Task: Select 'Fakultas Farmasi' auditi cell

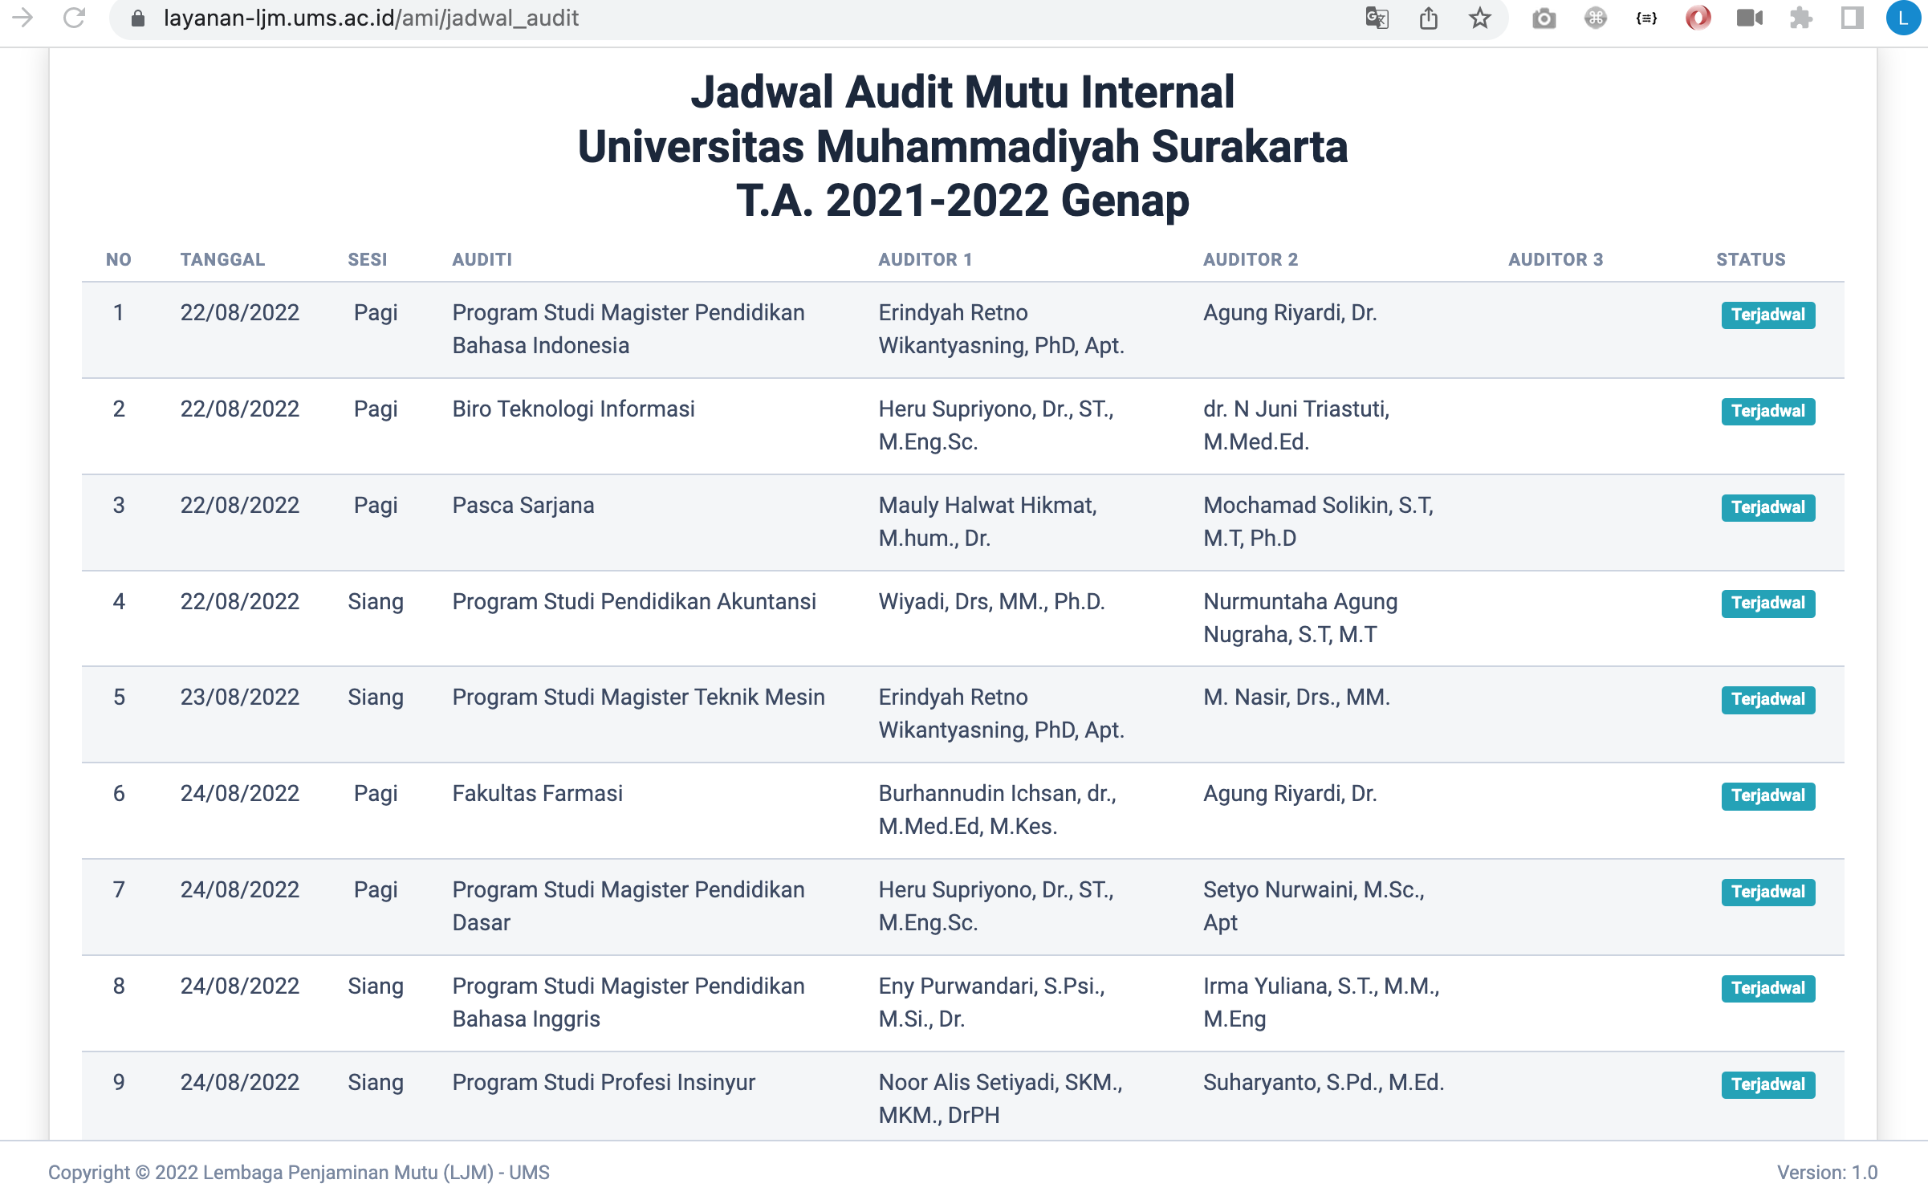Action: [537, 794]
